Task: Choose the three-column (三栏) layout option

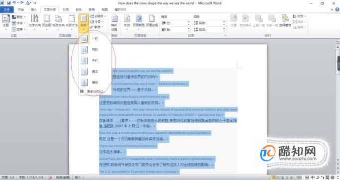Action: (95, 61)
